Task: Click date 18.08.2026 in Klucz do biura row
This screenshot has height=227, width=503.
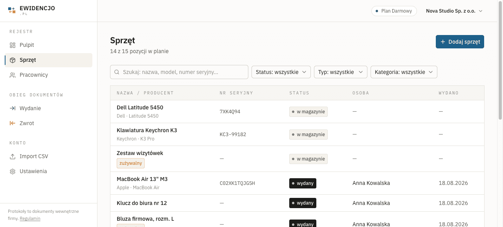Action: (x=453, y=203)
